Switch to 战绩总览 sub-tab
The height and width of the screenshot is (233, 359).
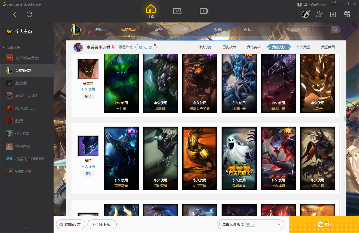coord(205,47)
